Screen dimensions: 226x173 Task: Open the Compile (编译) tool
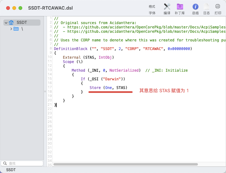coord(167,9)
